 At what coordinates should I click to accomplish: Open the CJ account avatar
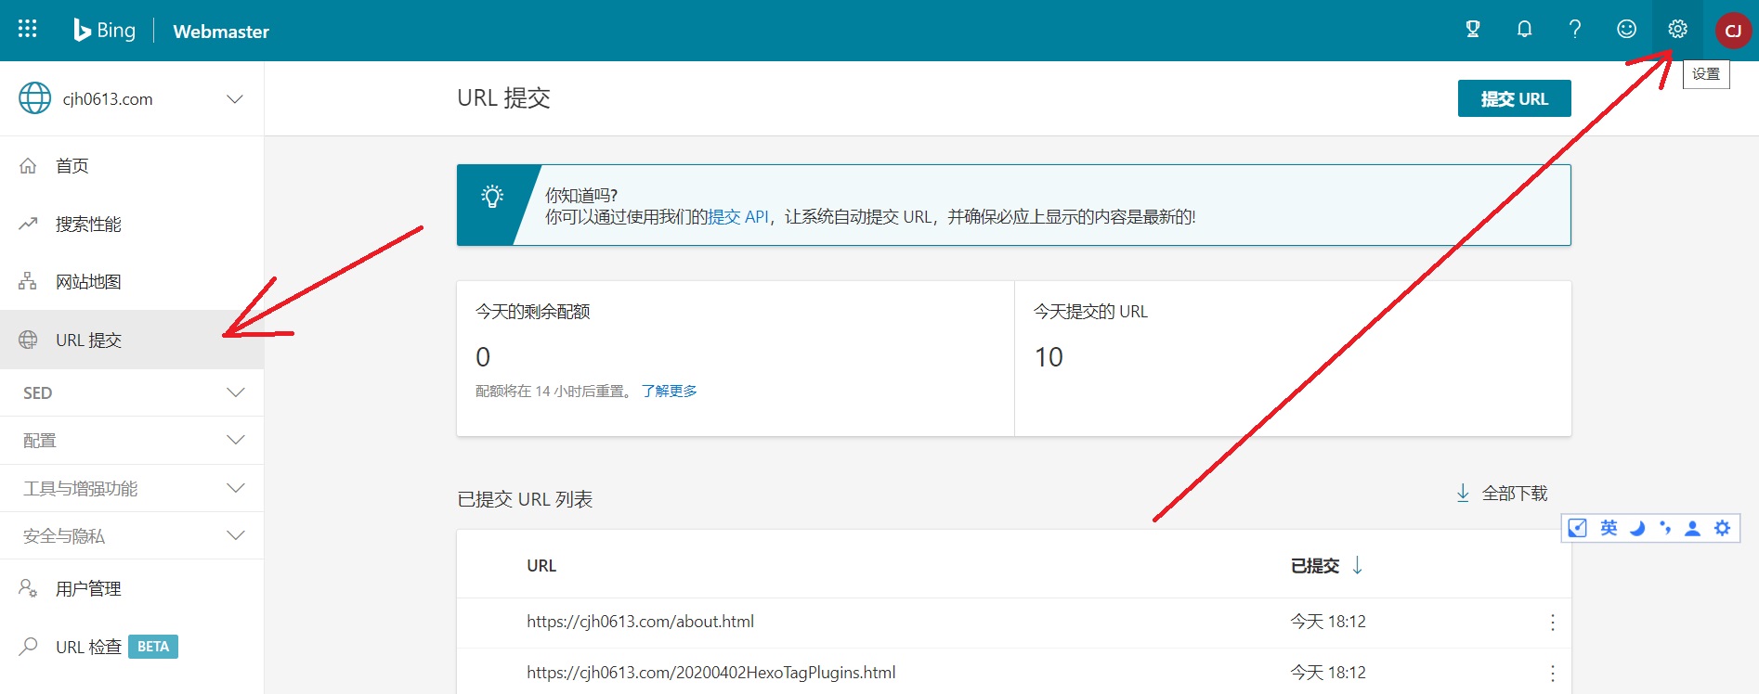click(x=1733, y=31)
